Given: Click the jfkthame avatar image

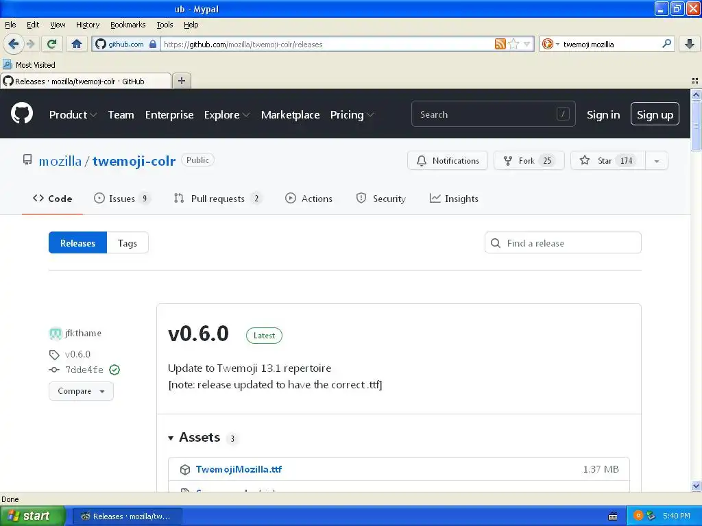Looking at the screenshot, I should coord(55,334).
